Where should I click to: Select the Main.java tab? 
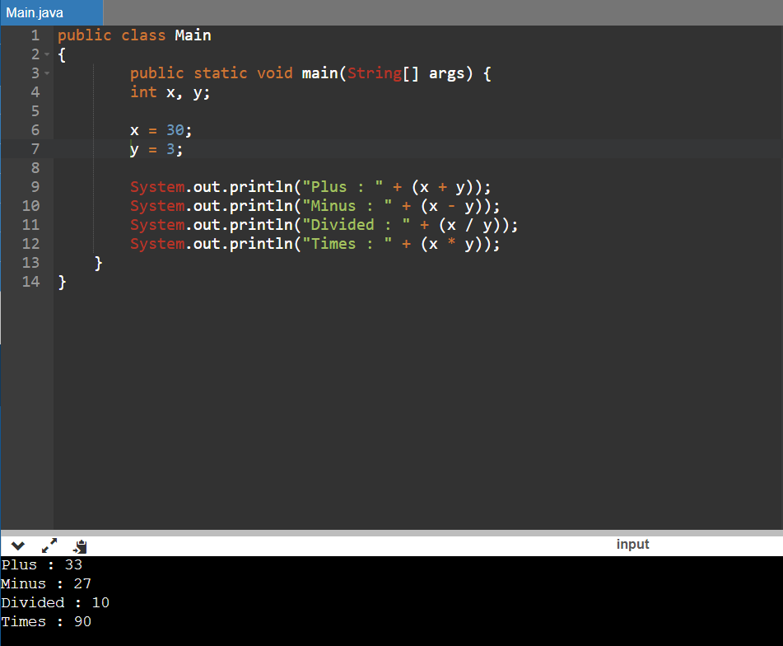pos(49,12)
